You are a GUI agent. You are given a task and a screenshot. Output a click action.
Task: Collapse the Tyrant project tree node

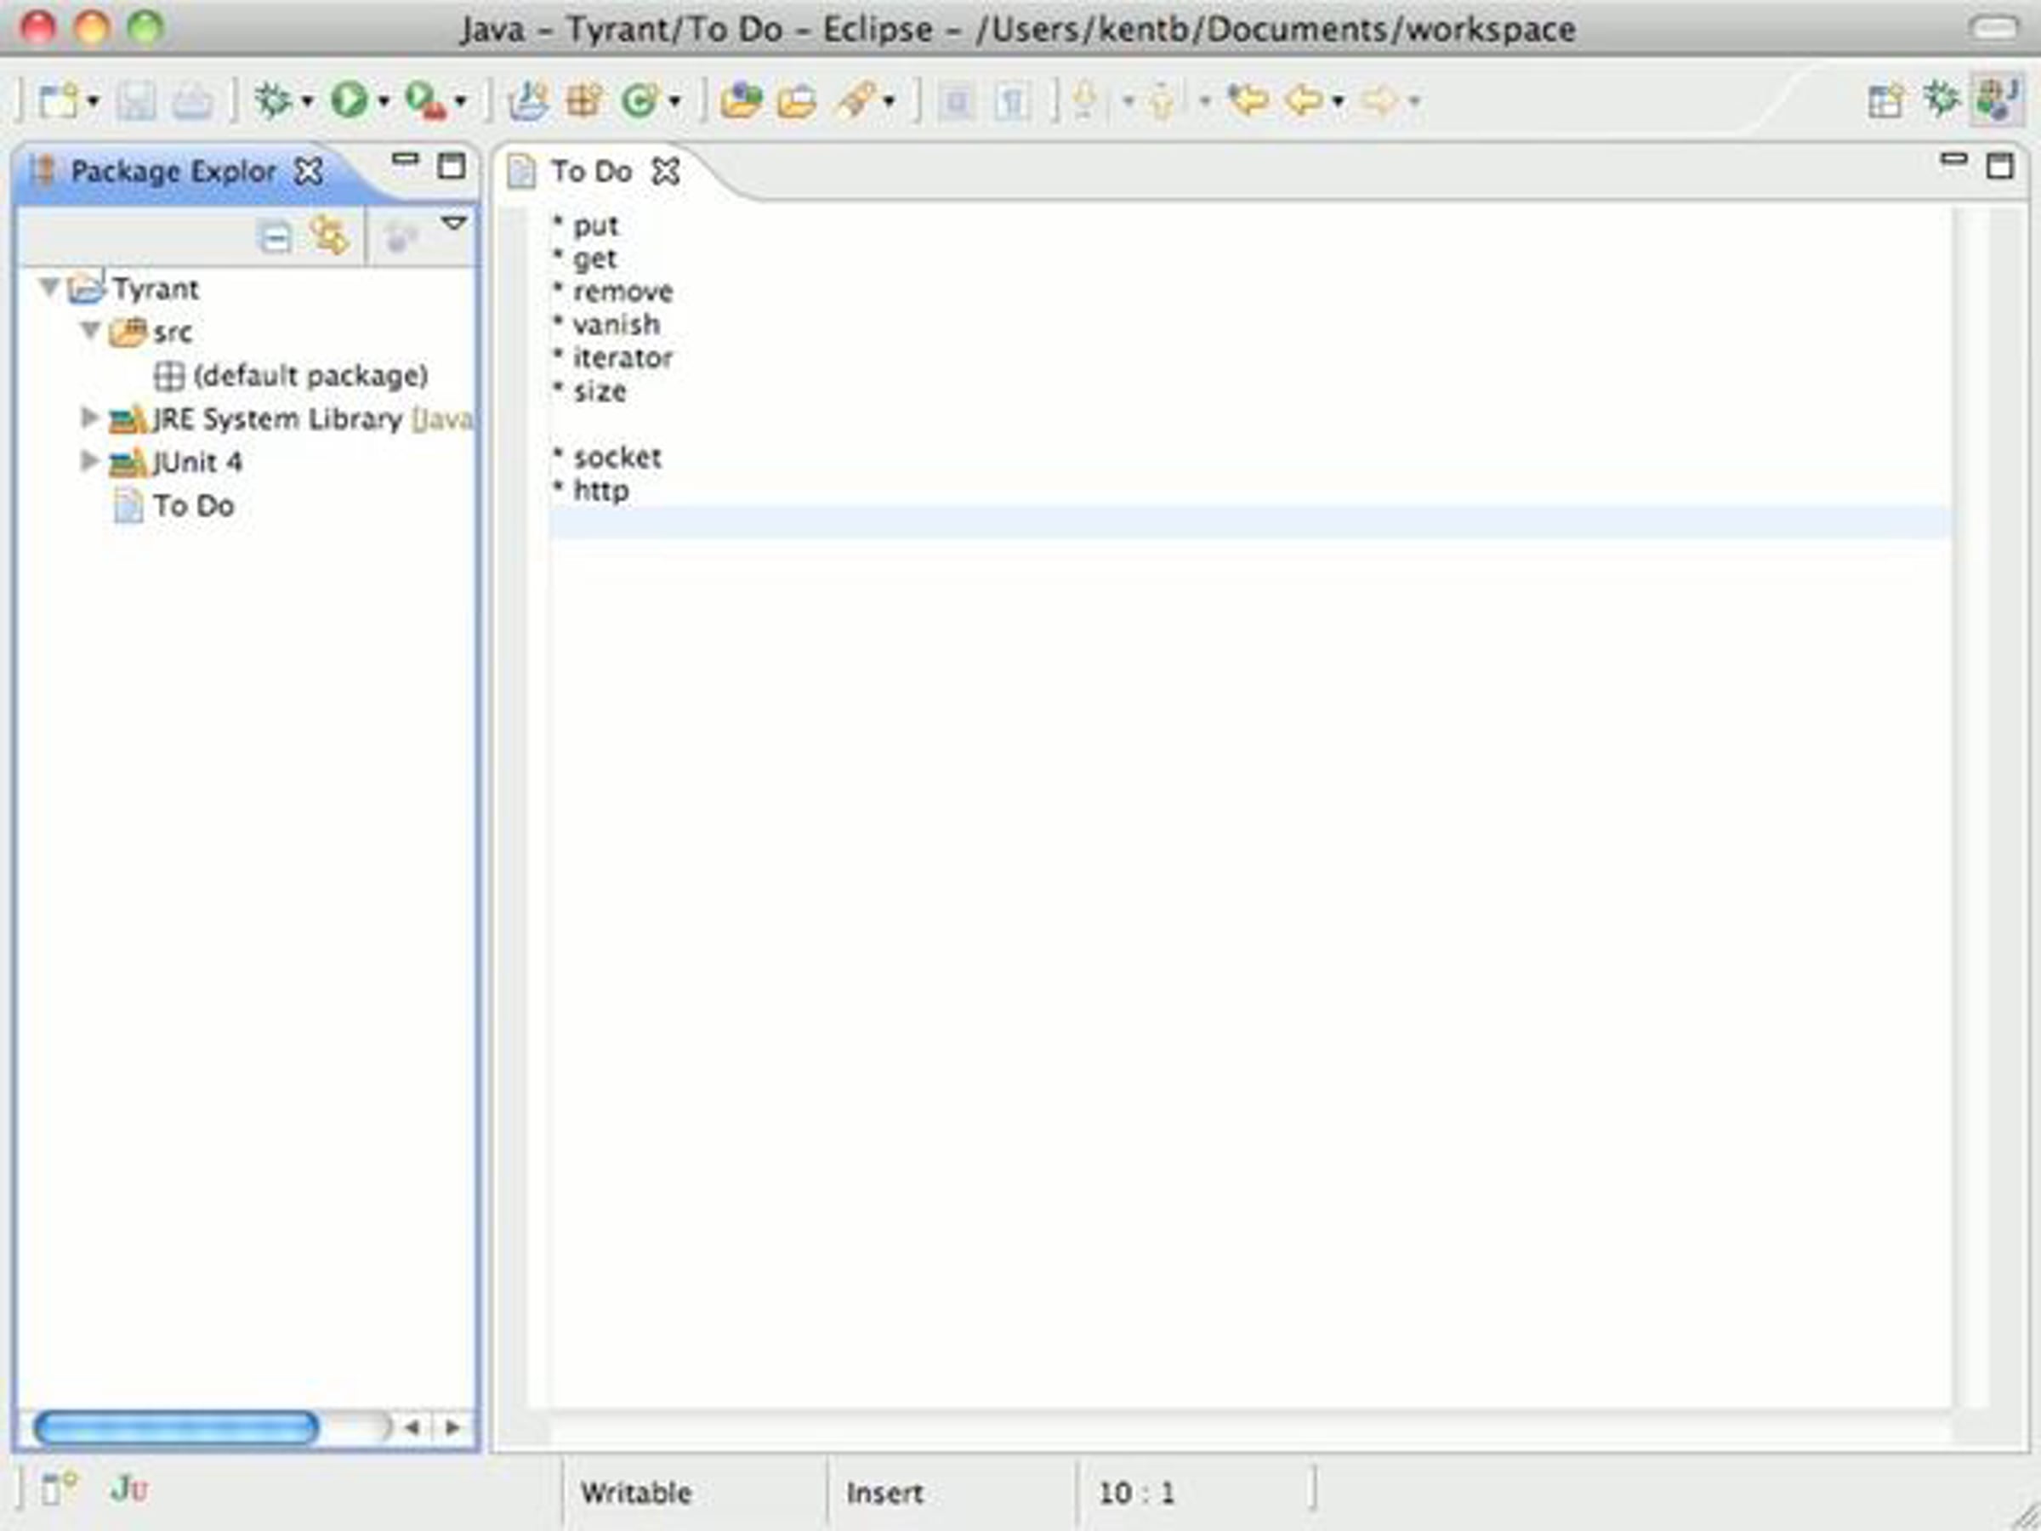[50, 288]
